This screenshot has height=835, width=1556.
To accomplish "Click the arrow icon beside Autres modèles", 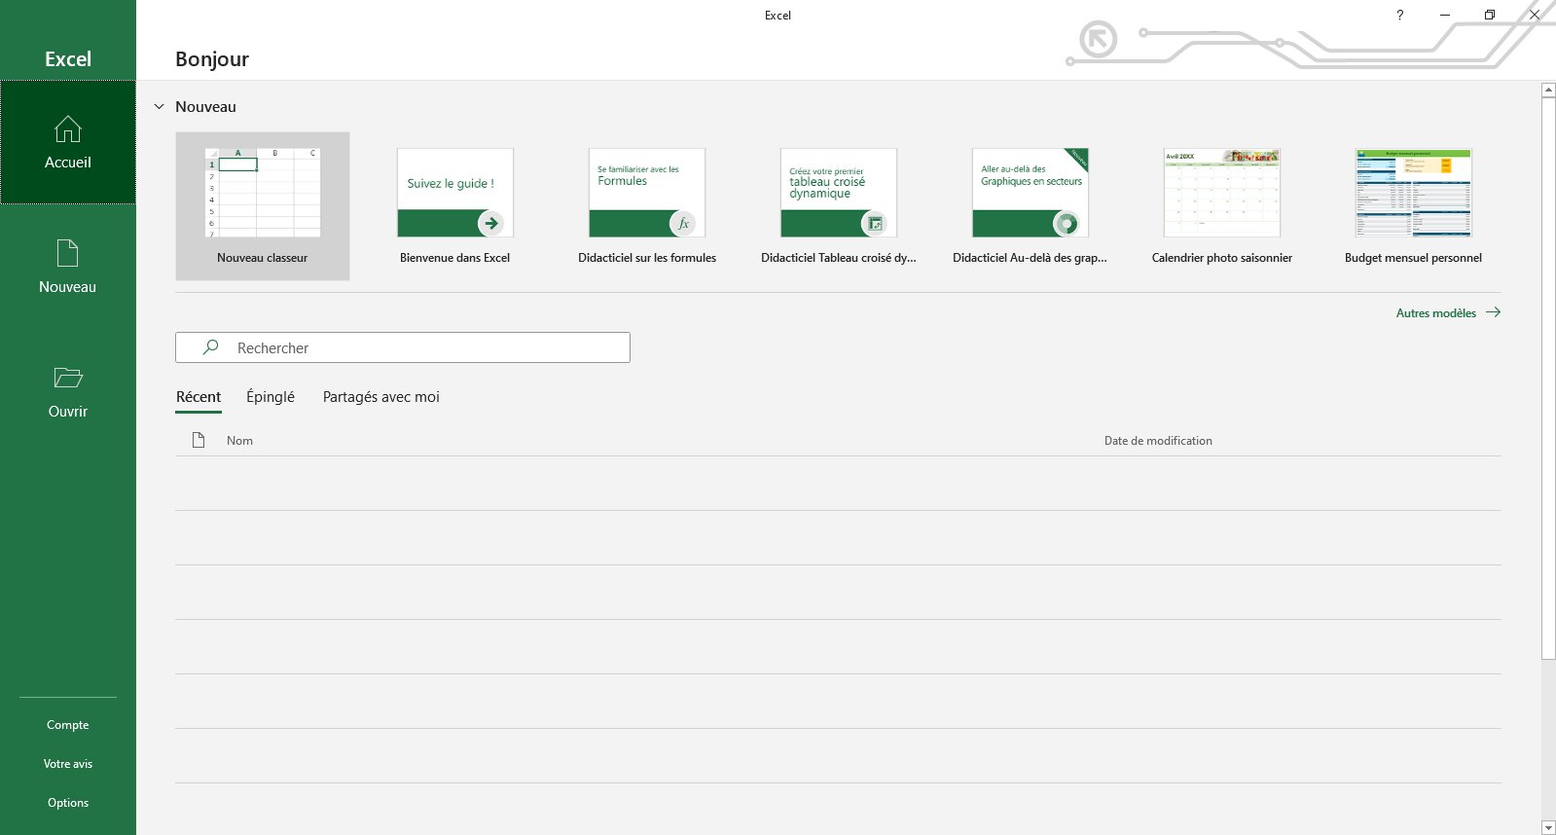I will (x=1493, y=312).
